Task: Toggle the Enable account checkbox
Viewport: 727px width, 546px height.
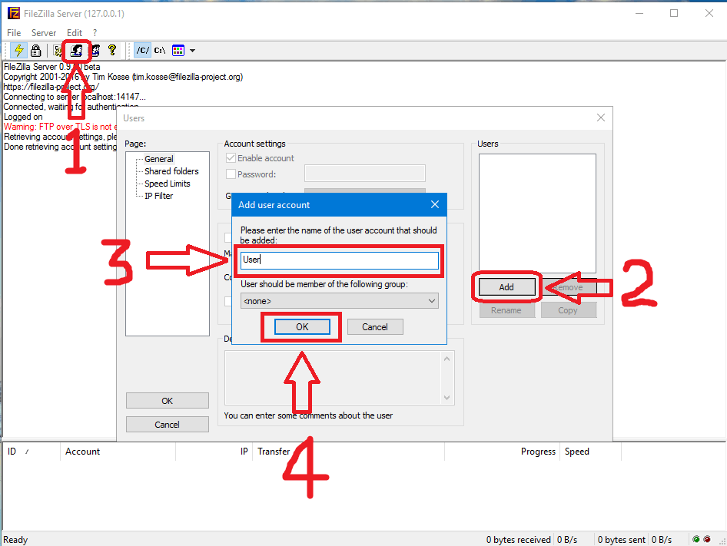Action: [230, 157]
